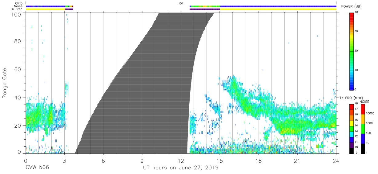This screenshot has height=174, width=378.
Task: Click the green 100 segment of the NOISE colorbar
Action: (363, 129)
